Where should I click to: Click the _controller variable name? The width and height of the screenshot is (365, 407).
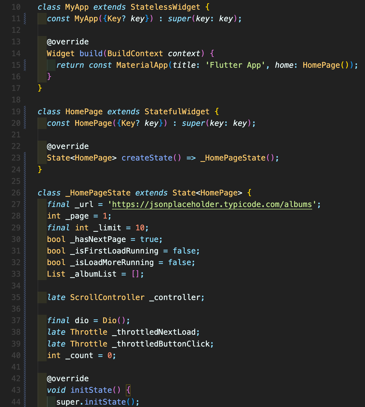pyautogui.click(x=175, y=297)
